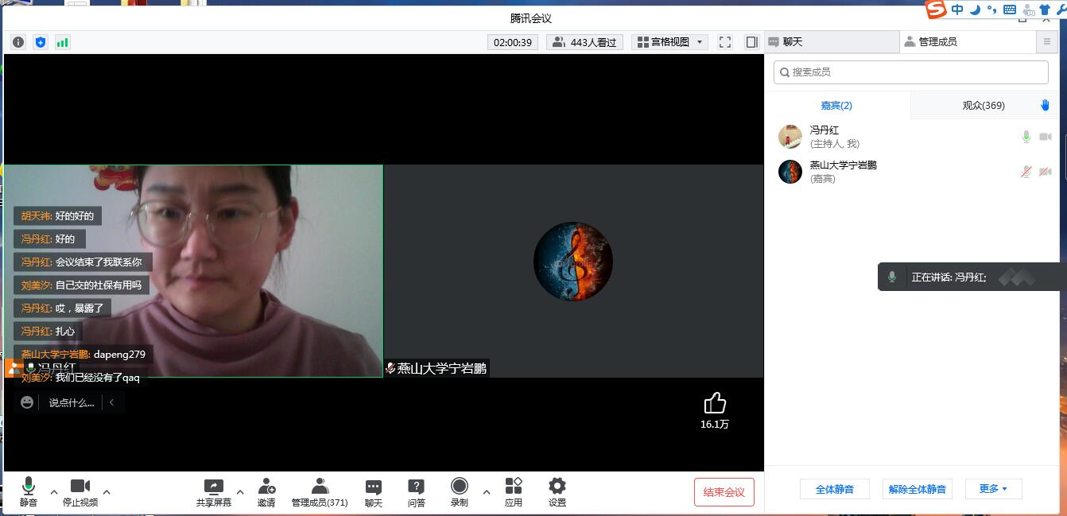Click the Invite (邀请) icon

(x=266, y=492)
